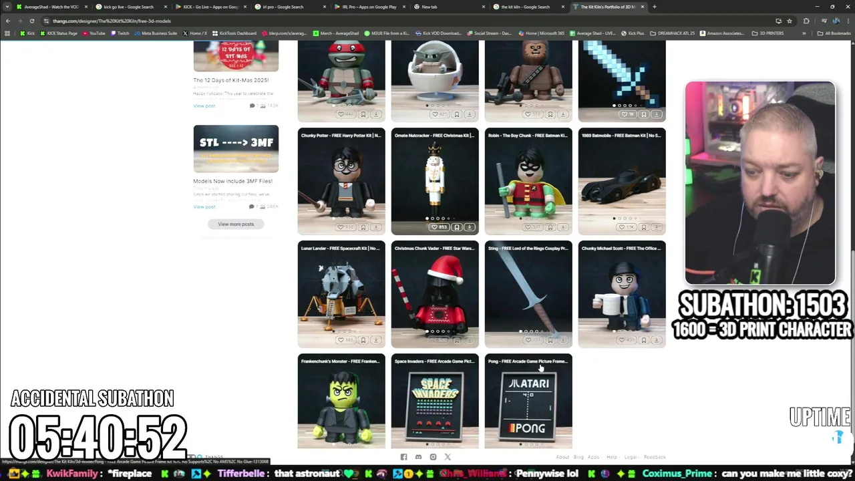Viewport: 855px width, 481px height.
Task: Like the Chewbacca chunk model
Action: 532,114
